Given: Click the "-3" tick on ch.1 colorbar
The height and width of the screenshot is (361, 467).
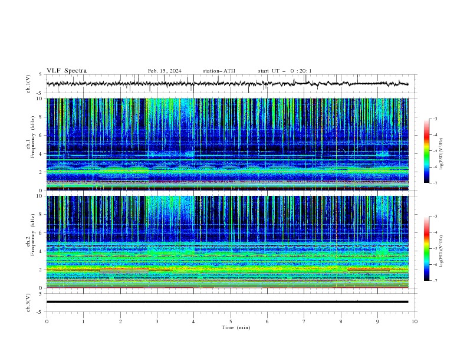Looking at the screenshot, I should (x=435, y=119).
